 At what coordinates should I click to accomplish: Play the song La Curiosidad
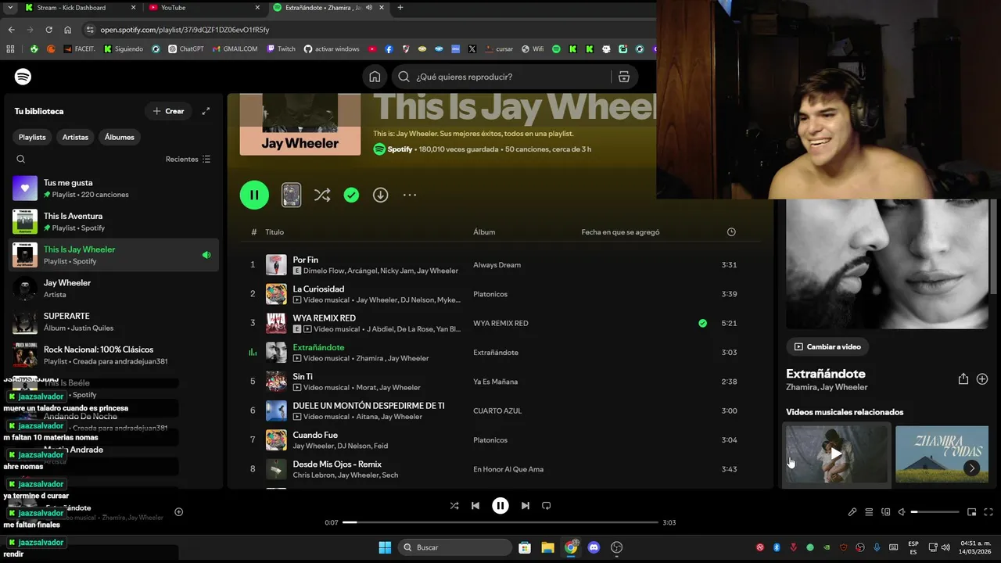pyautogui.click(x=318, y=289)
